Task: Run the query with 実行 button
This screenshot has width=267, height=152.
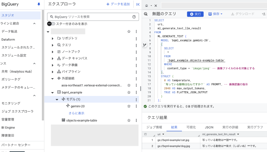Action: tap(195, 14)
